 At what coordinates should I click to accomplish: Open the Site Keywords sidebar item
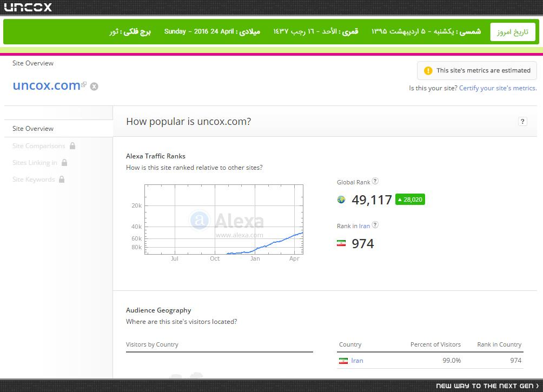(x=34, y=180)
